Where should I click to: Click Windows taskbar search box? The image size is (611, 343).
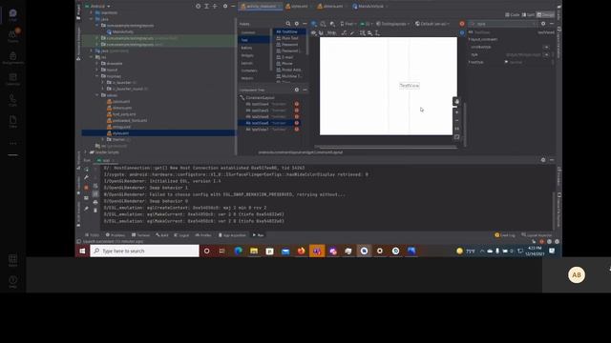point(144,251)
